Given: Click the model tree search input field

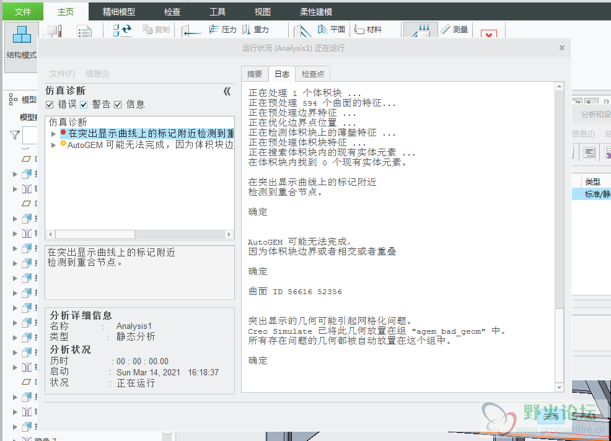Looking at the screenshot, I should point(30,135).
